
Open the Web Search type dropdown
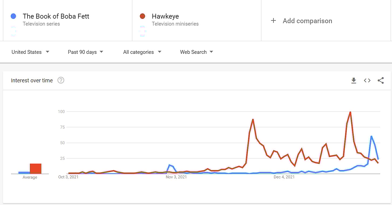click(x=196, y=52)
